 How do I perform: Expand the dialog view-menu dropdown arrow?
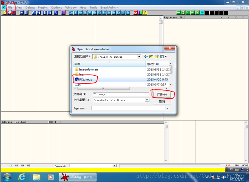tap(166, 56)
